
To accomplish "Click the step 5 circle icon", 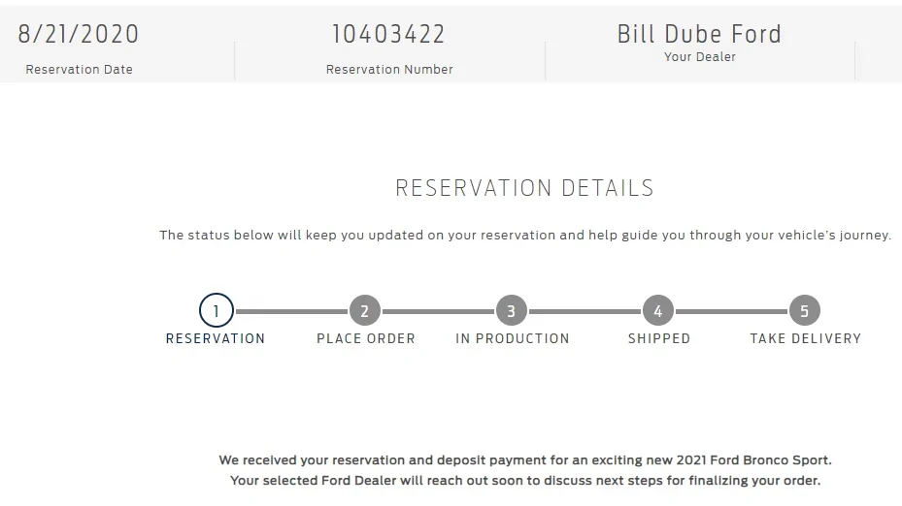I will [805, 311].
